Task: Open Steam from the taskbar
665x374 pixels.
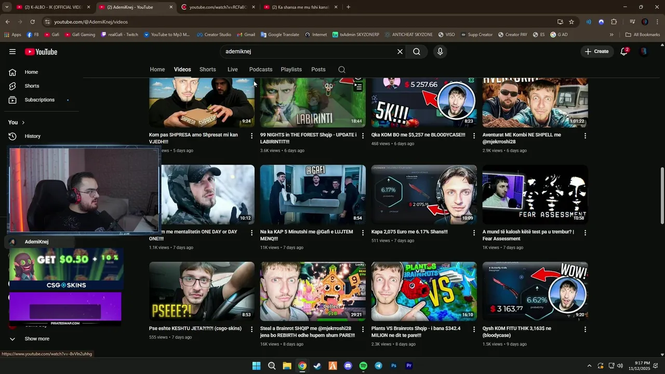Action: (317, 366)
